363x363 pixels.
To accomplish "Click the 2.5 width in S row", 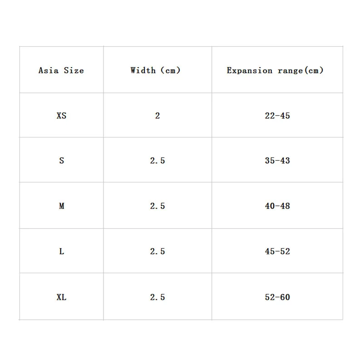I will 157,160.
